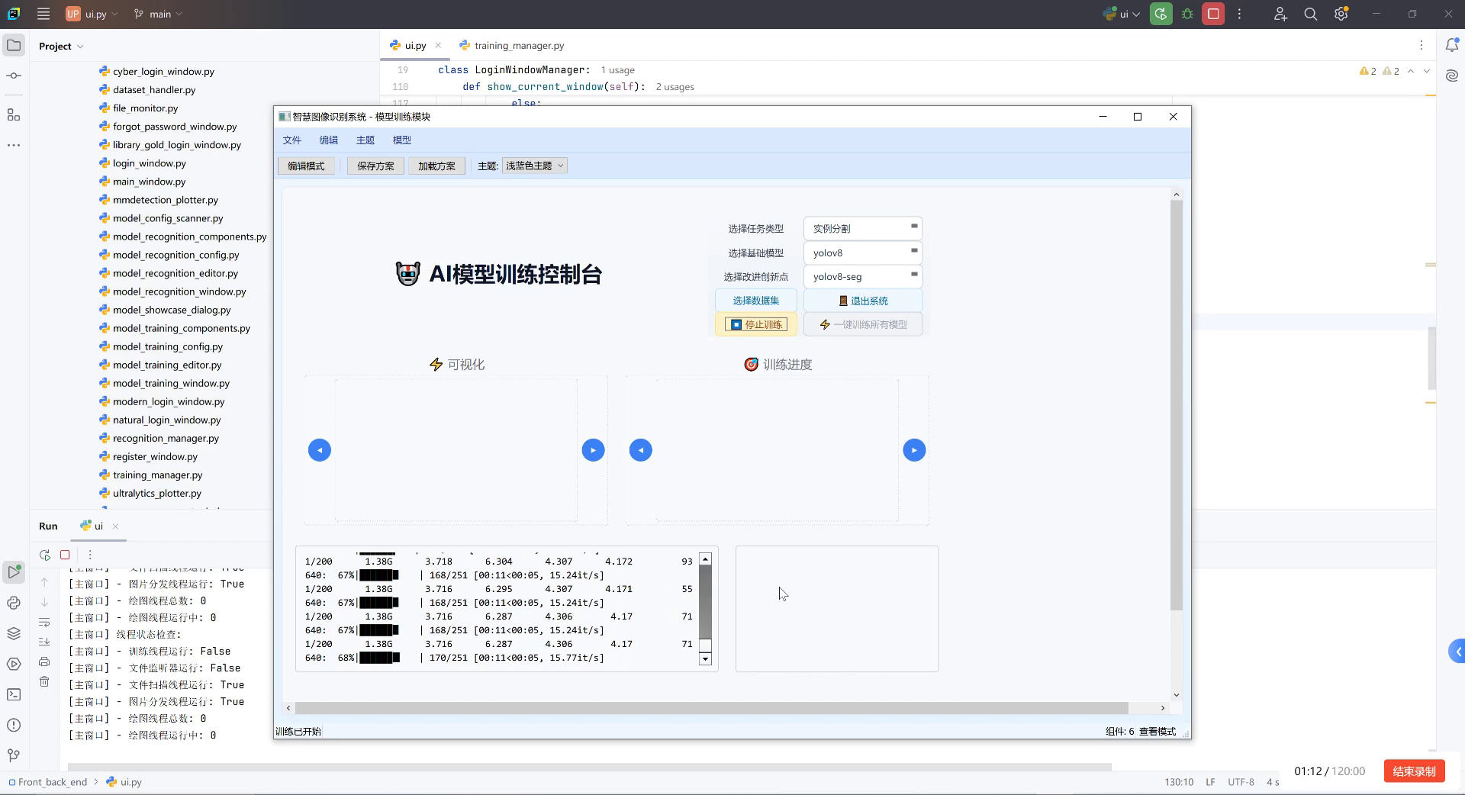Open the Code With Me add-user icon
This screenshot has height=795, width=1465.
click(x=1280, y=14)
